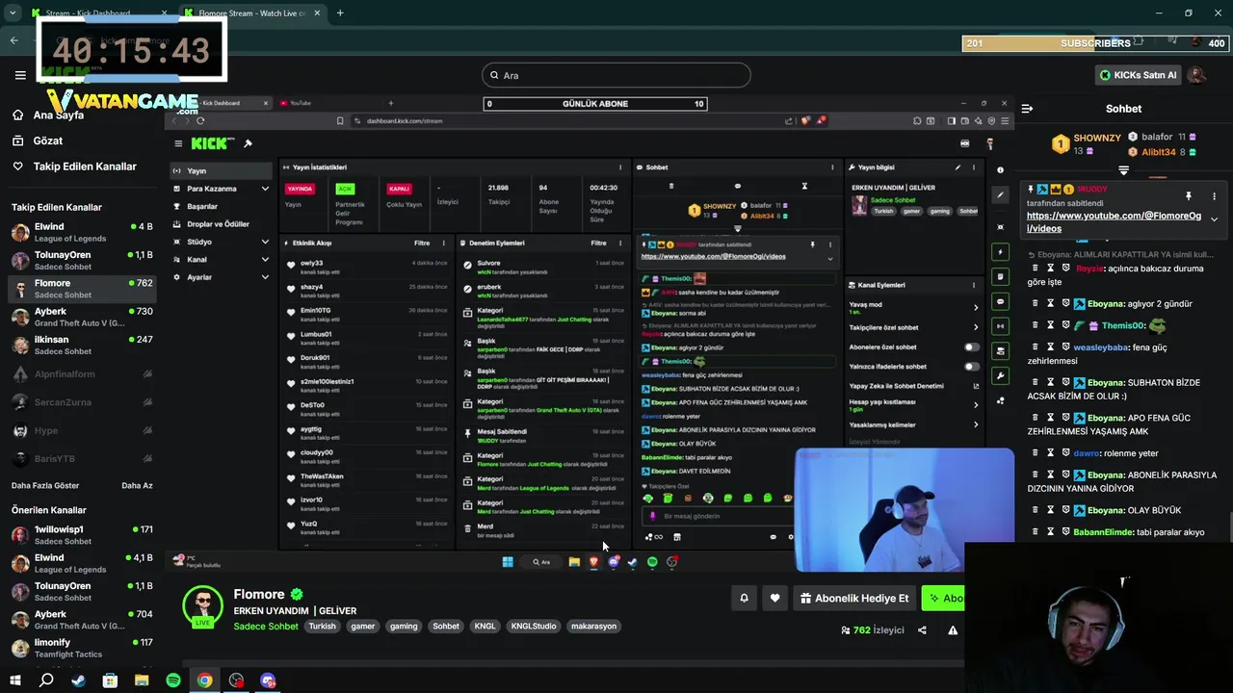This screenshot has width=1233, height=693.
Task: Click the info icon in dashboard right rail
Action: point(1001,170)
